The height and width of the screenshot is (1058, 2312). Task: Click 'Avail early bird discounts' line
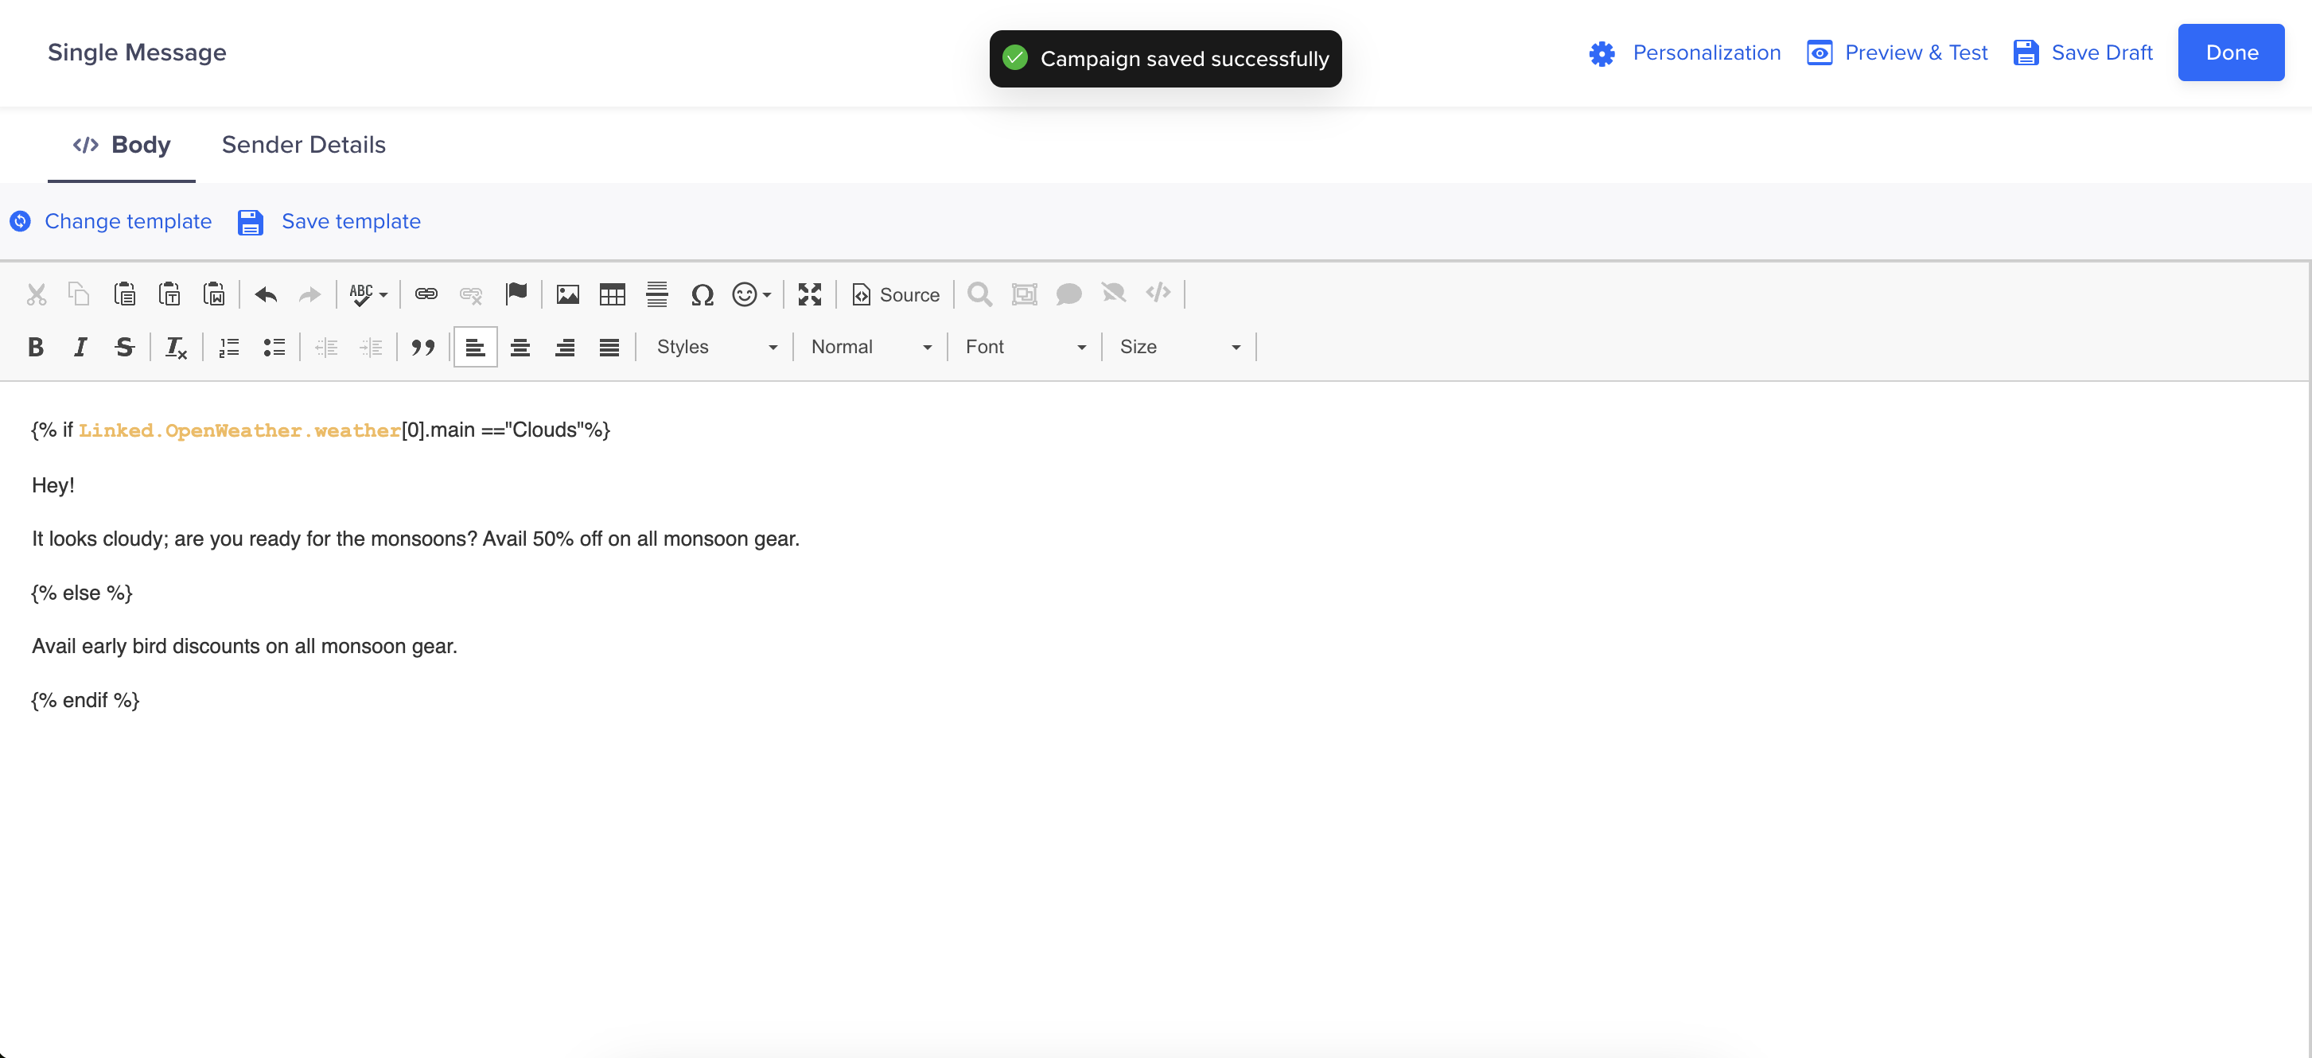click(x=244, y=646)
